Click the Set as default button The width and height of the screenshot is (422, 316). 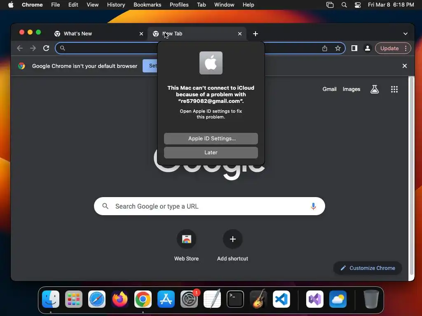[150, 66]
